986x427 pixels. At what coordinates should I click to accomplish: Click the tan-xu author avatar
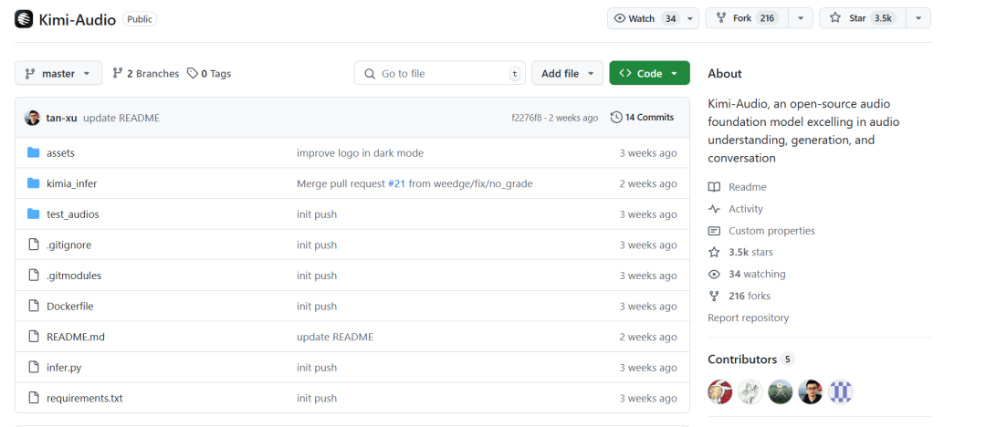click(x=32, y=118)
